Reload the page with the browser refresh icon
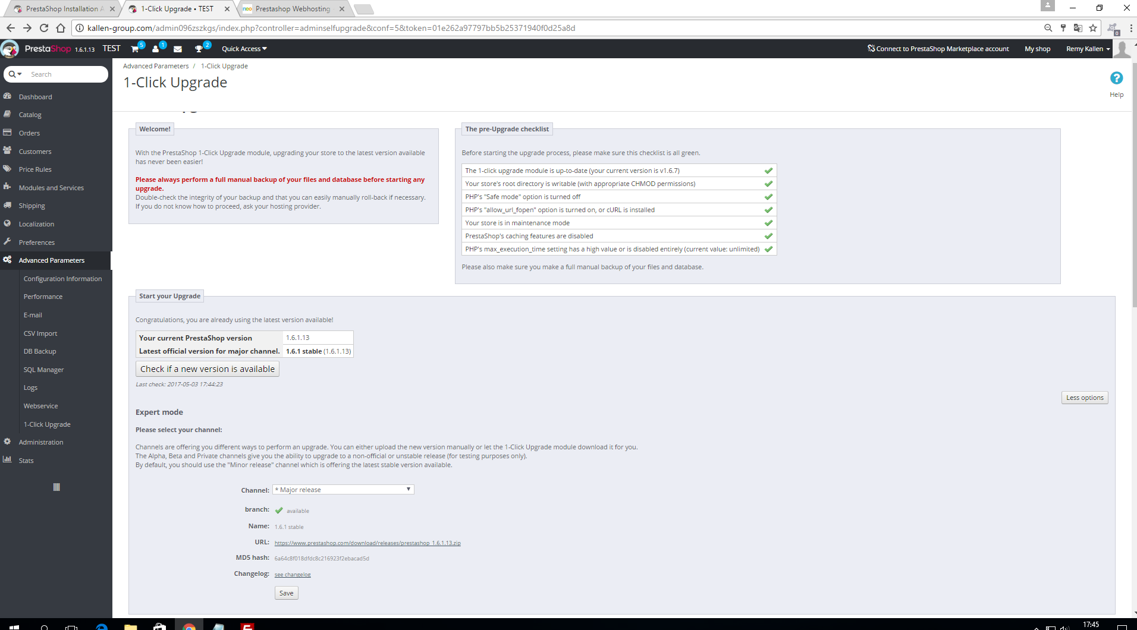 point(44,28)
